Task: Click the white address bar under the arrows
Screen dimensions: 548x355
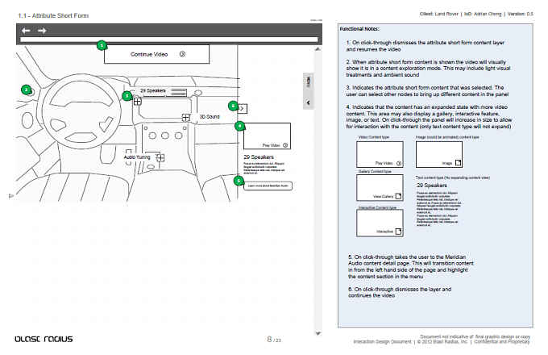Action: 169,40
